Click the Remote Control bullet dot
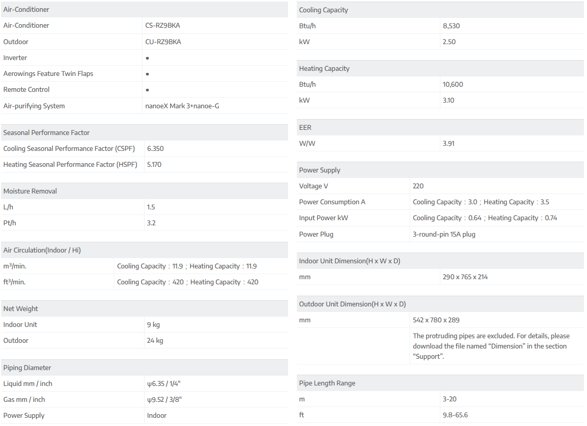The height and width of the screenshot is (426, 587). (x=148, y=90)
